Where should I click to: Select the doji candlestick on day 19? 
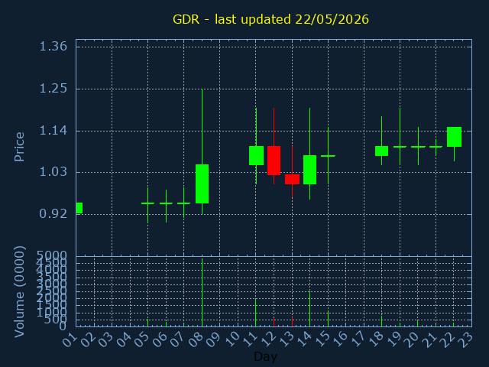[400, 147]
